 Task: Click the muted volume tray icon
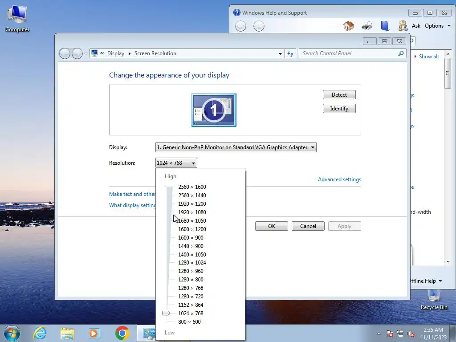tap(411, 334)
